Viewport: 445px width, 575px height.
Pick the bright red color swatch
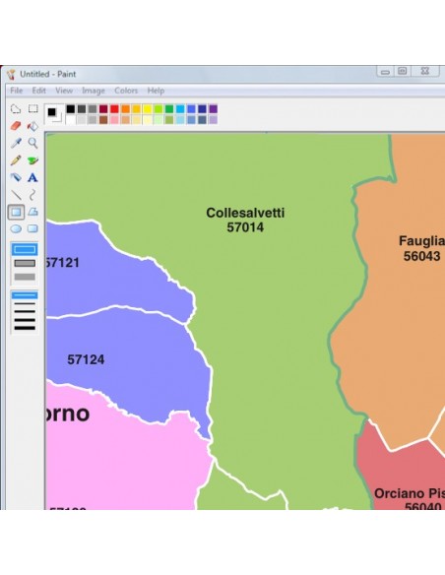click(114, 109)
